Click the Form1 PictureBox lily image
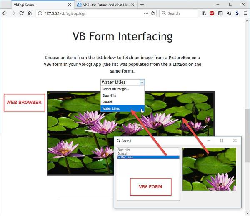Viewport: 250px width, 216px height. click(x=209, y=169)
